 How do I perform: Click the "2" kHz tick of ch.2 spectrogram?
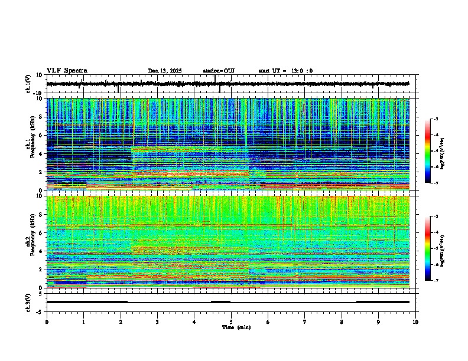[x=41, y=270]
